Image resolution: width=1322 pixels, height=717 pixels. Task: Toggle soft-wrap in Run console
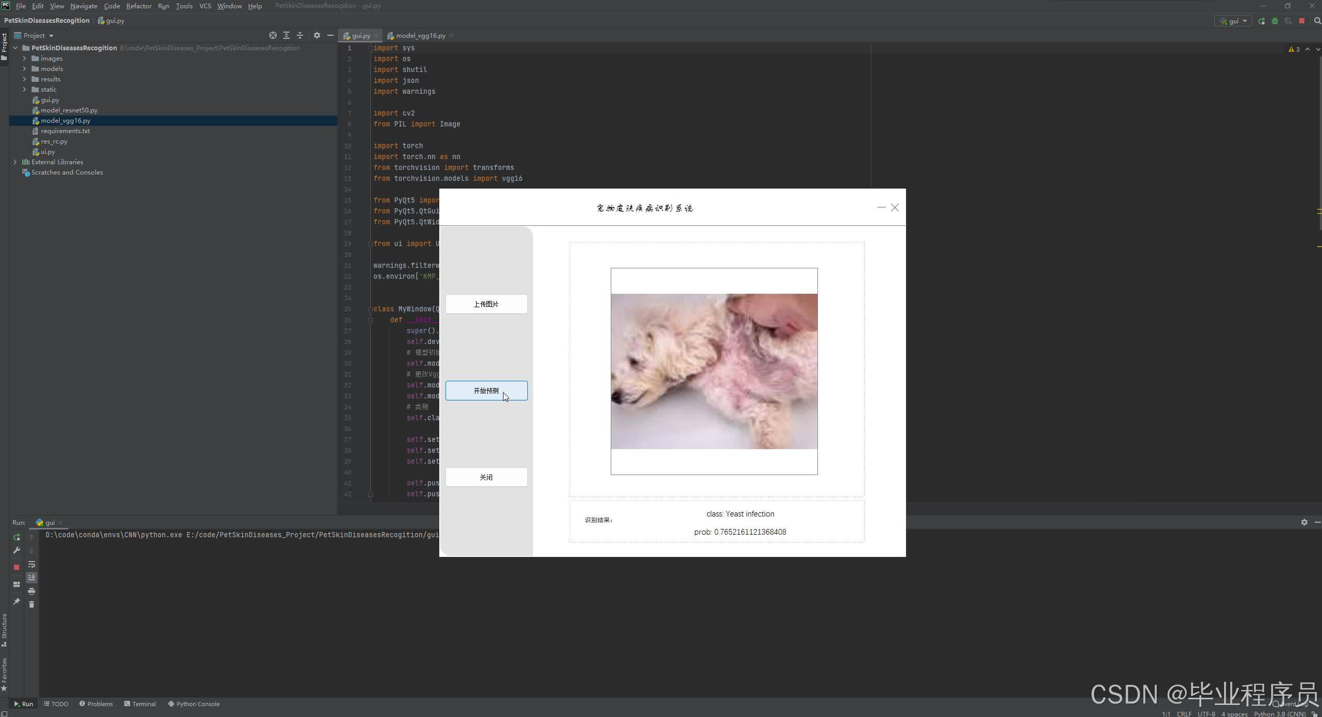pyautogui.click(x=32, y=564)
